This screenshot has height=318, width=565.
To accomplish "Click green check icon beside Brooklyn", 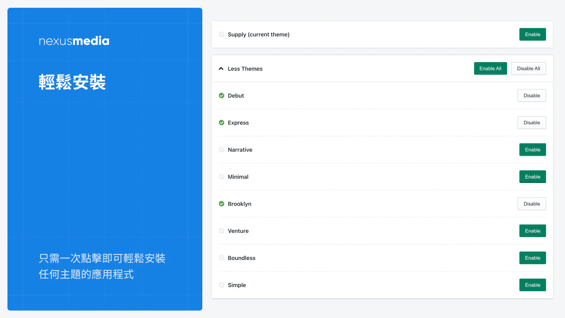I will (x=221, y=204).
